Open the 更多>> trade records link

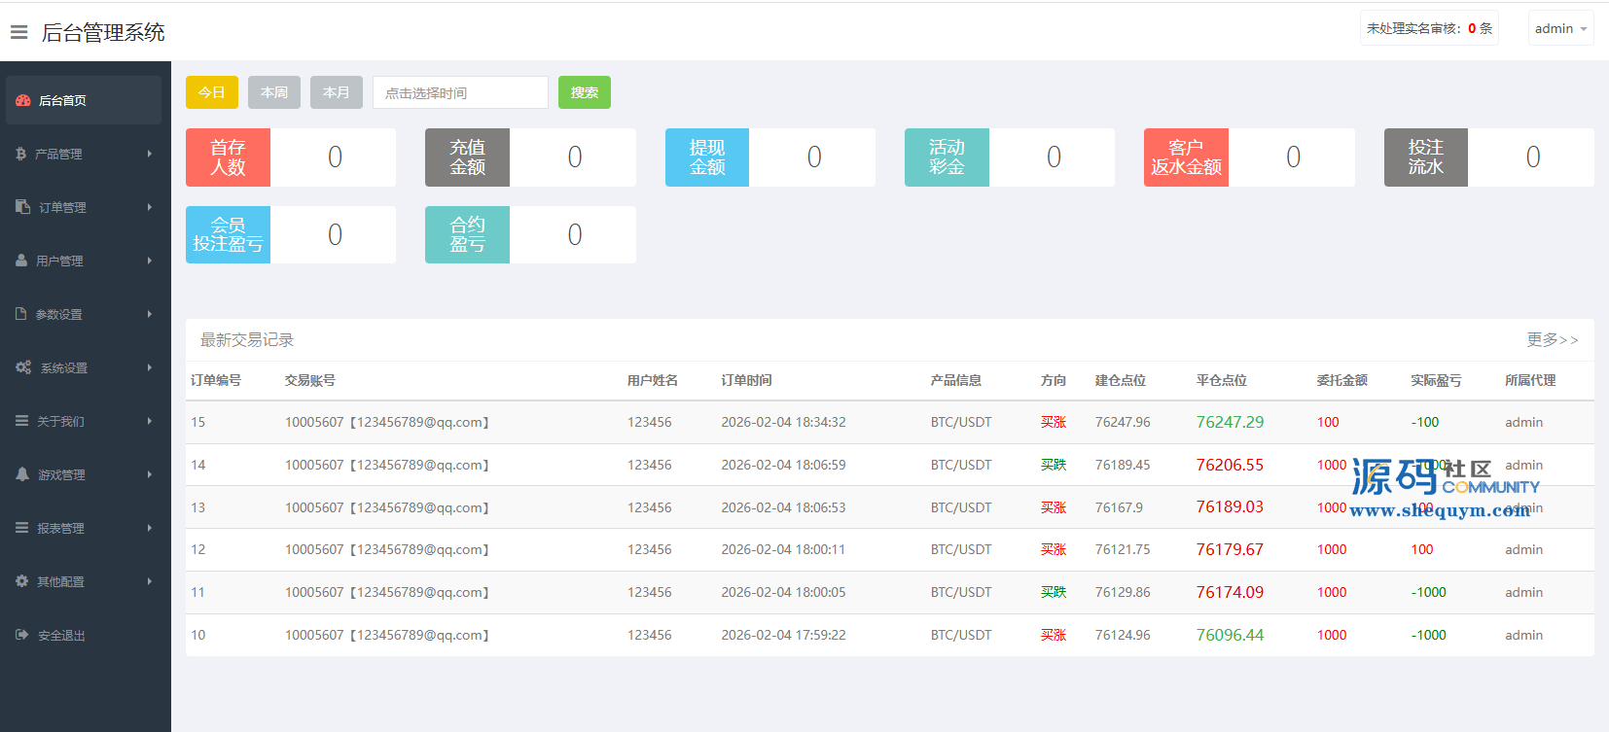coord(1552,339)
